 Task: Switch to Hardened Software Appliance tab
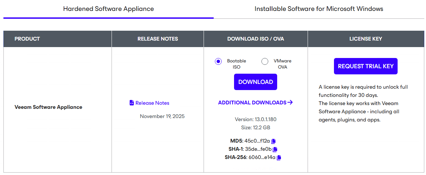point(108,9)
